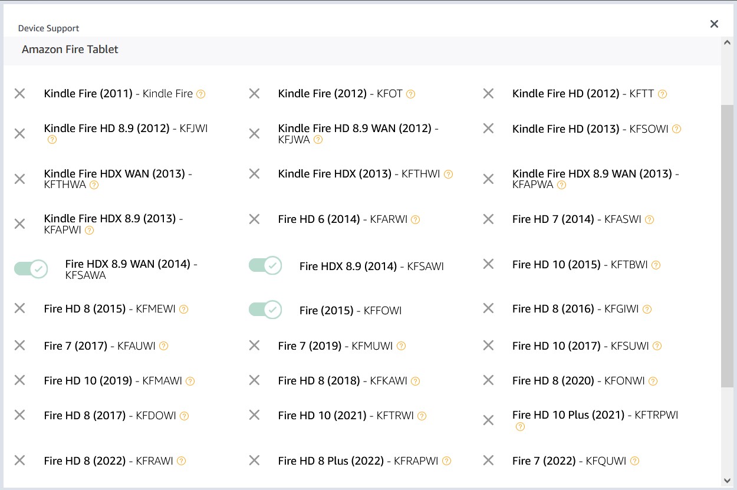Toggle X for Kindle Fire HD (2012) KFTT

488,93
